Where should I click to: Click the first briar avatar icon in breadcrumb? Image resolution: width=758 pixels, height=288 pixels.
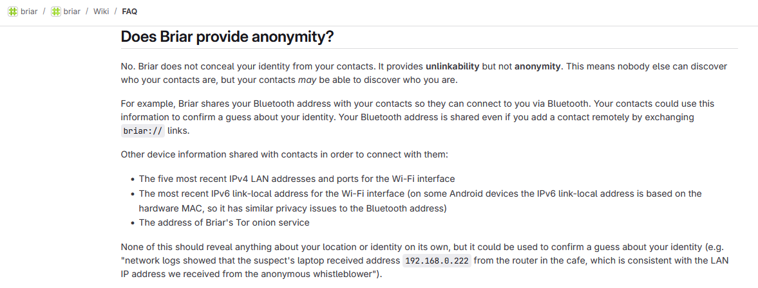pyautogui.click(x=13, y=11)
